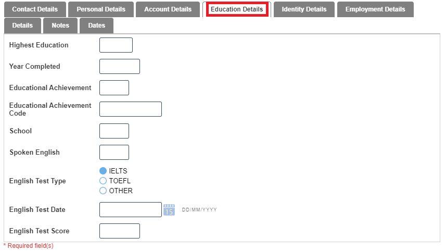Click the Spoken English field
The image size is (446, 251).
pyautogui.click(x=114, y=153)
